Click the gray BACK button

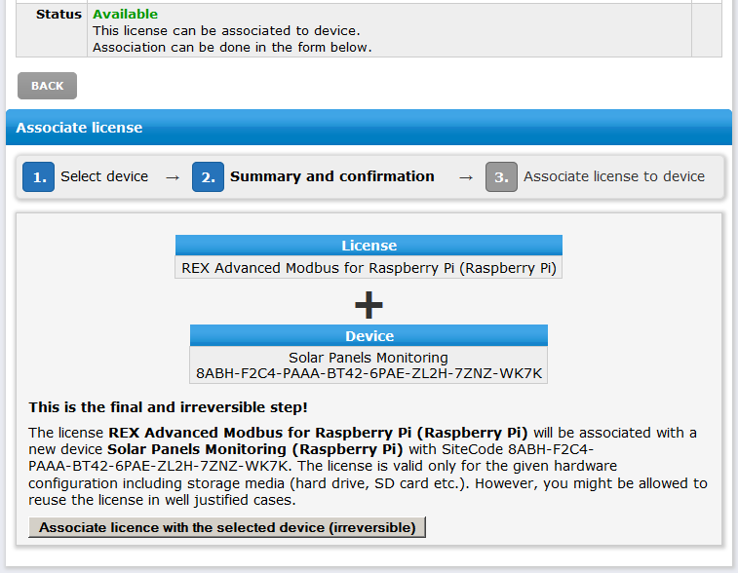click(x=47, y=86)
